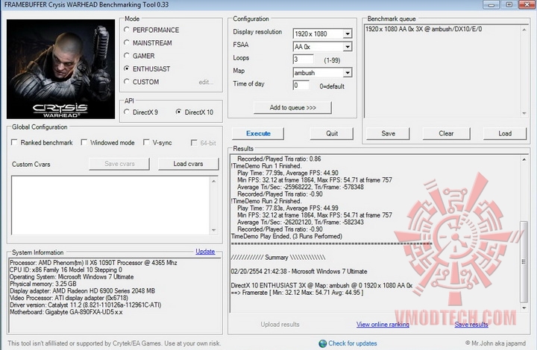Click the Execute button
Viewport: 537px width, 350px height.
tap(258, 133)
